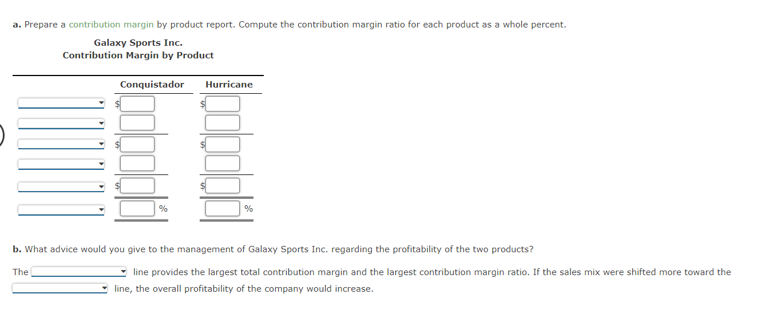Click Conquistador fifth row dollar input
Screen dimensions: 765x310
pos(137,185)
